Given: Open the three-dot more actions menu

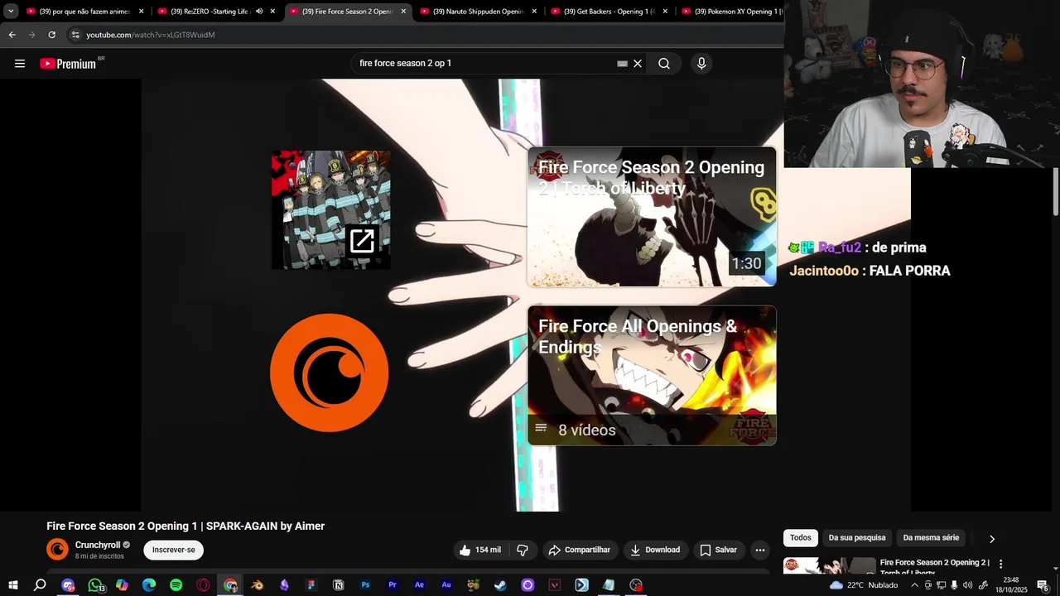Looking at the screenshot, I should click(760, 550).
